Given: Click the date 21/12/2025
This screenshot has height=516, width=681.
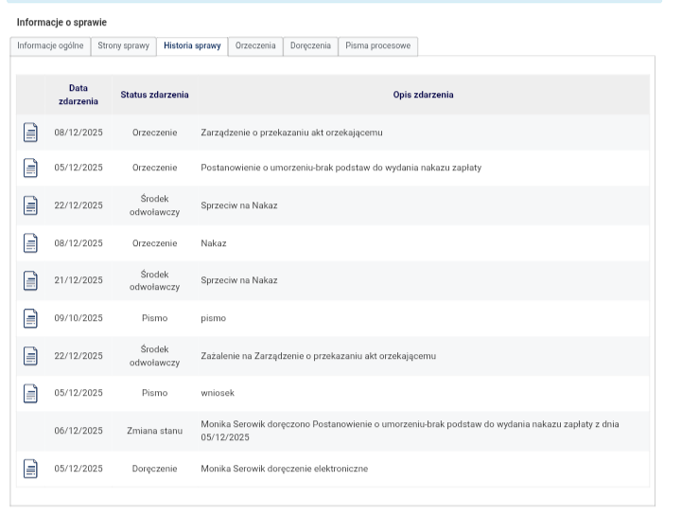Looking at the screenshot, I should click(x=79, y=280).
